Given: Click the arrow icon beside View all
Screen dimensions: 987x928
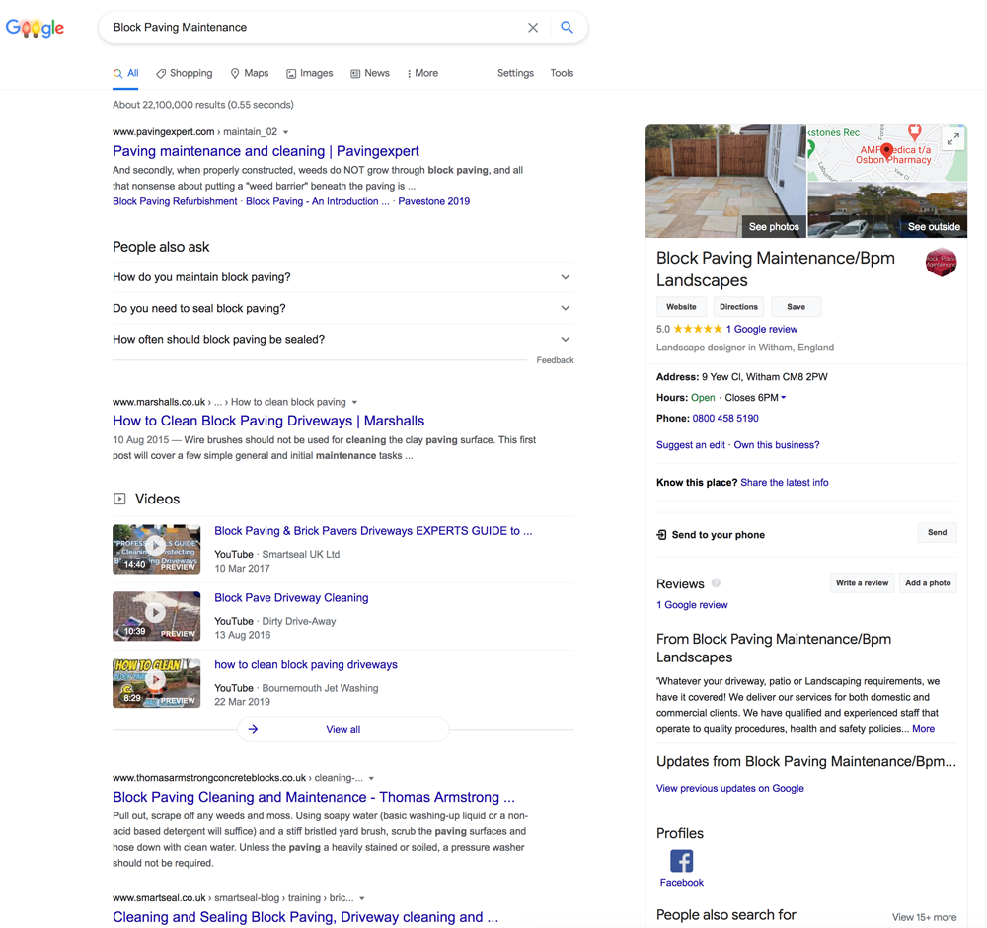Looking at the screenshot, I should coord(253,729).
